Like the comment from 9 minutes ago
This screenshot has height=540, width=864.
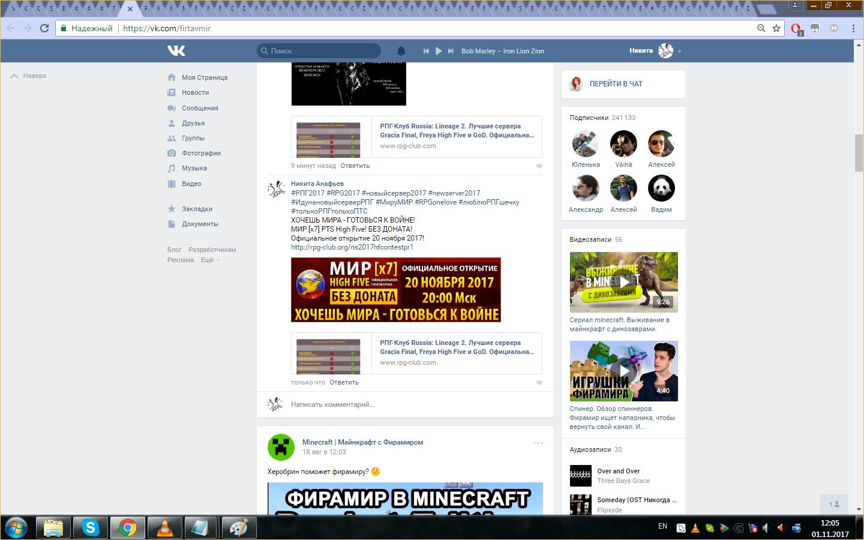click(539, 166)
